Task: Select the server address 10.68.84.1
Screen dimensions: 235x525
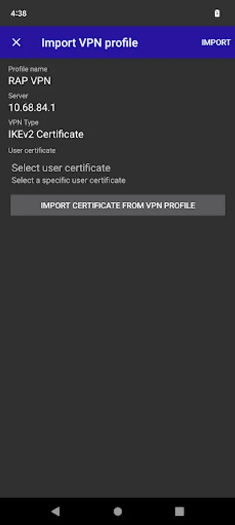Action: click(32, 107)
